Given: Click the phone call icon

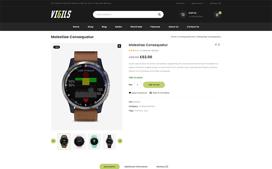Looking at the screenshot, I should coord(183,15).
